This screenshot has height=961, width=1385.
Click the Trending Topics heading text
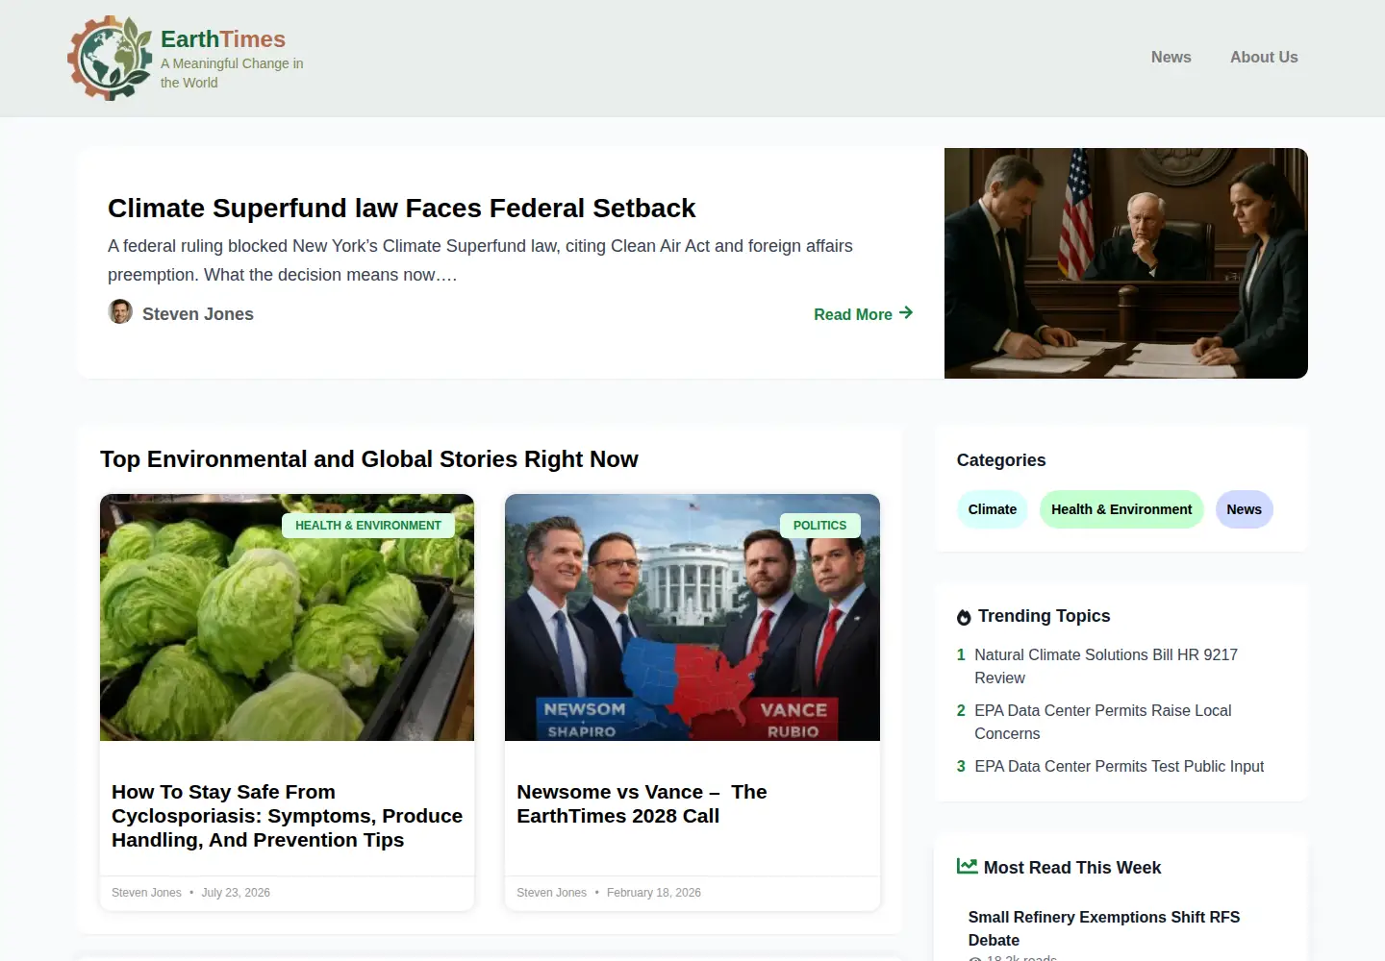pyautogui.click(x=1044, y=616)
